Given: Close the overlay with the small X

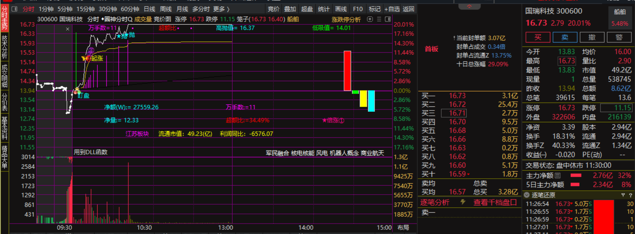Looking at the screenshot, I should point(68,29).
